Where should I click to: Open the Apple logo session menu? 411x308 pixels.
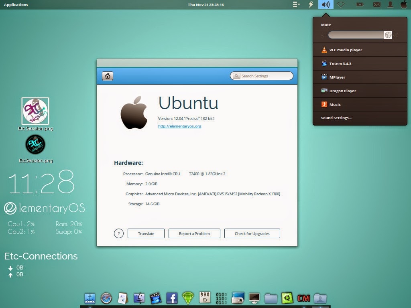click(404, 4)
